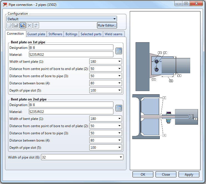Switch to the Gusset plate tab
206x184 pixels.
tap(36, 34)
